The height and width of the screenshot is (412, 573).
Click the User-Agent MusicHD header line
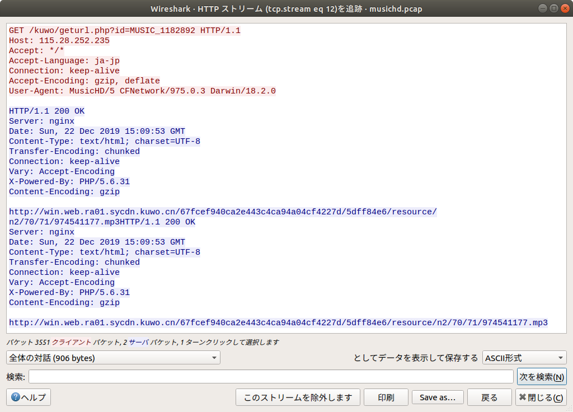[141, 91]
